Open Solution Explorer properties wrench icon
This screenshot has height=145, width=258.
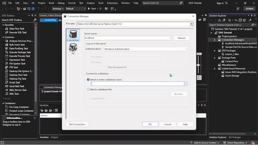(x=250, y=20)
